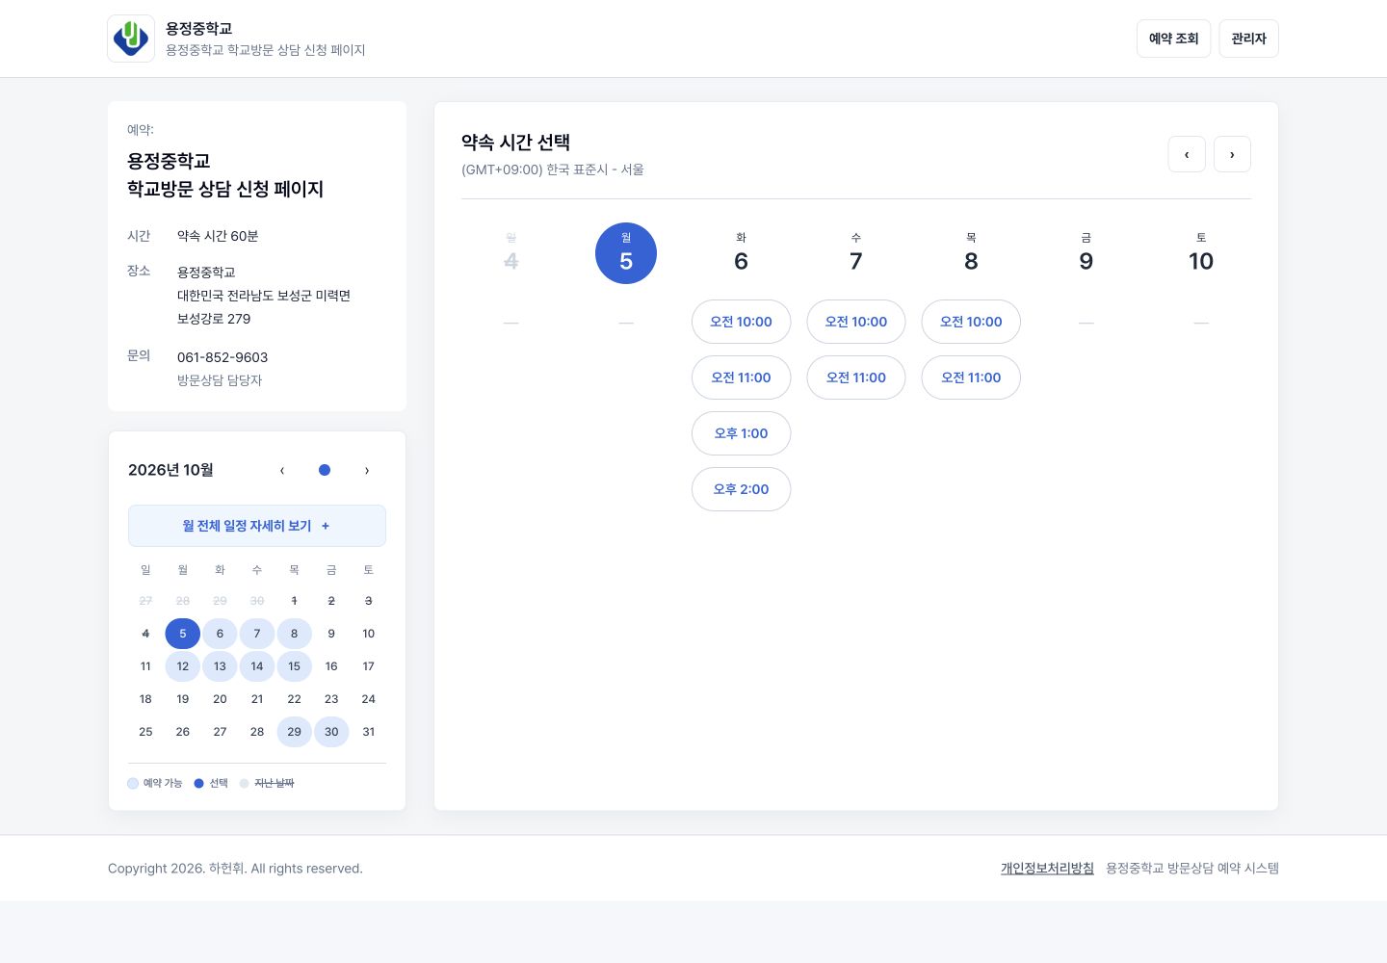This screenshot has width=1387, height=963.
Task: Book Wednesday 7 오전 11:00 slot
Action: [x=856, y=377]
